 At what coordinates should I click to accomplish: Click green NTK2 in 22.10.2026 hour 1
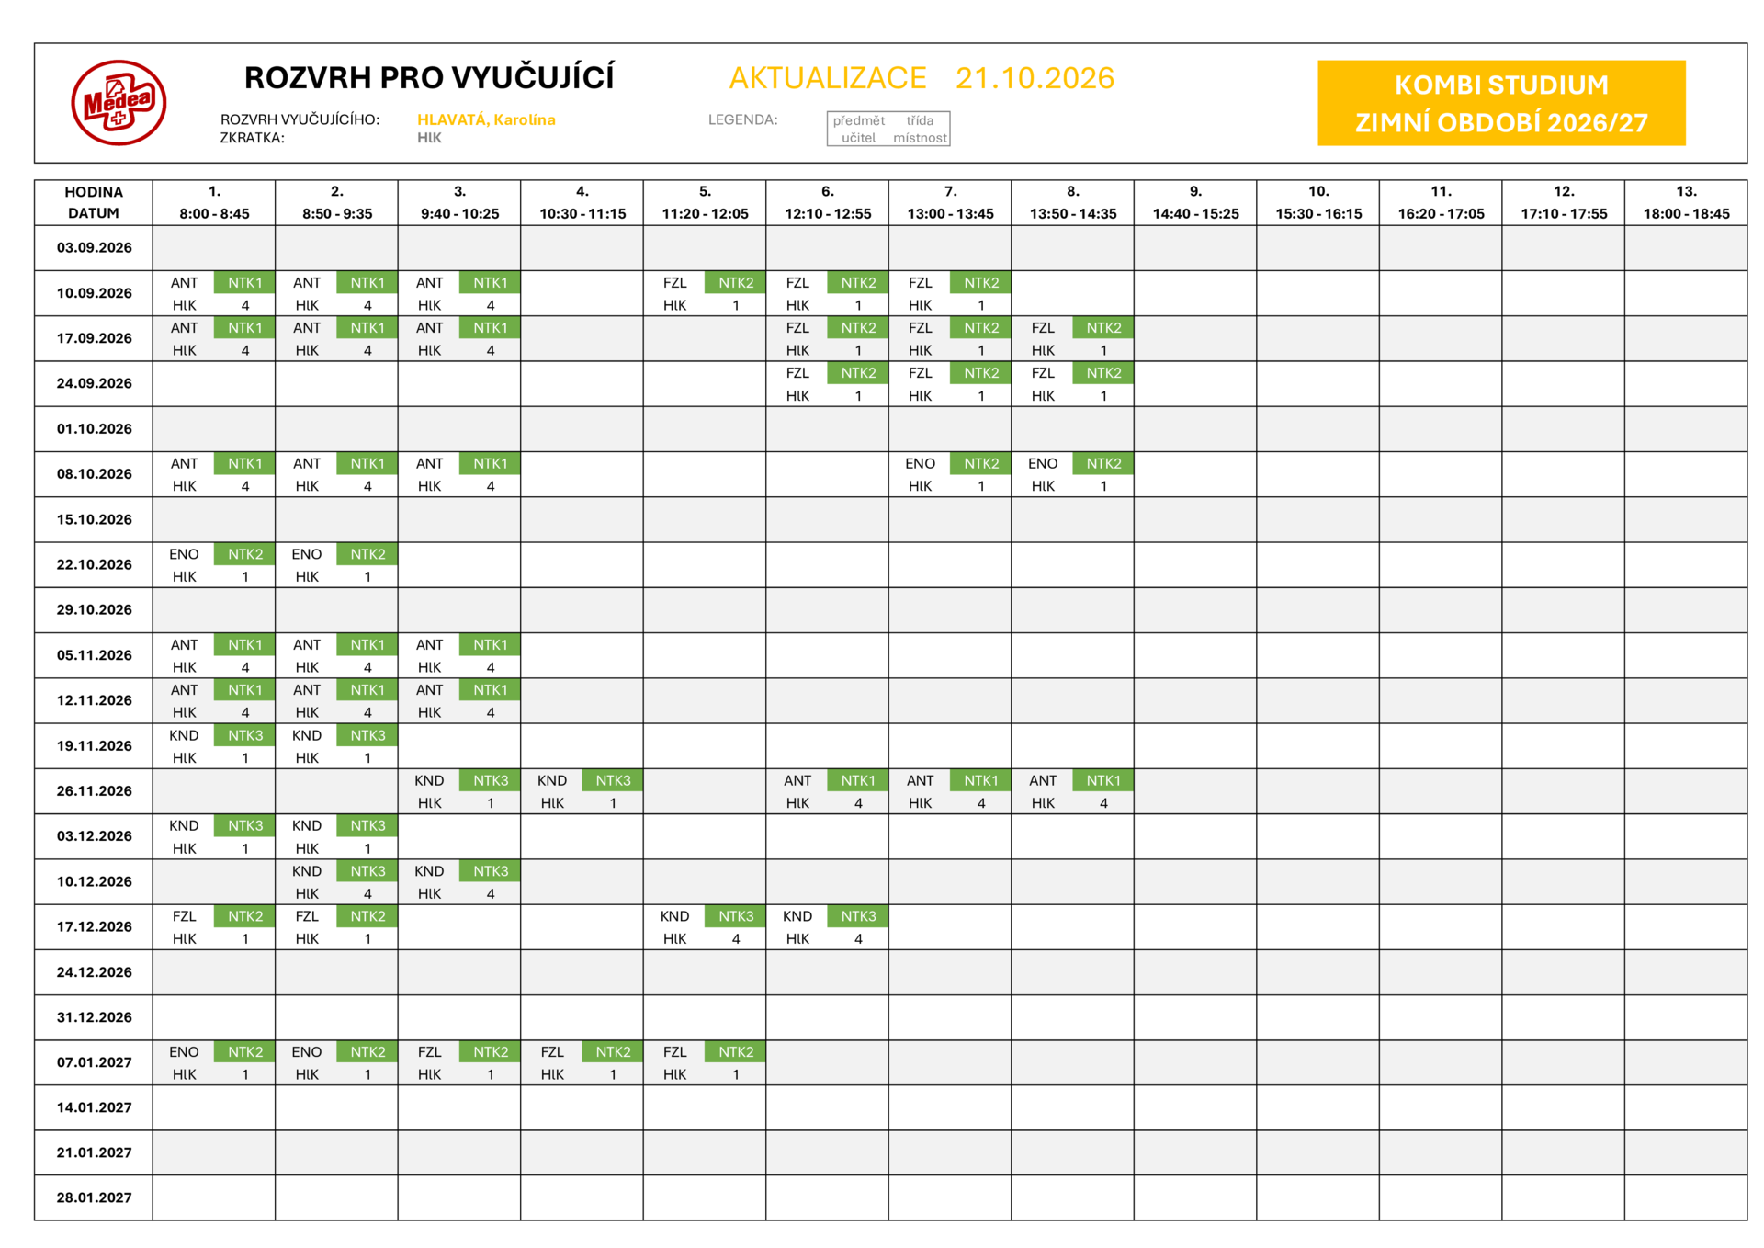point(245,554)
